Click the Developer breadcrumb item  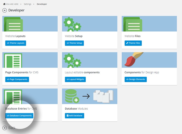42,4
